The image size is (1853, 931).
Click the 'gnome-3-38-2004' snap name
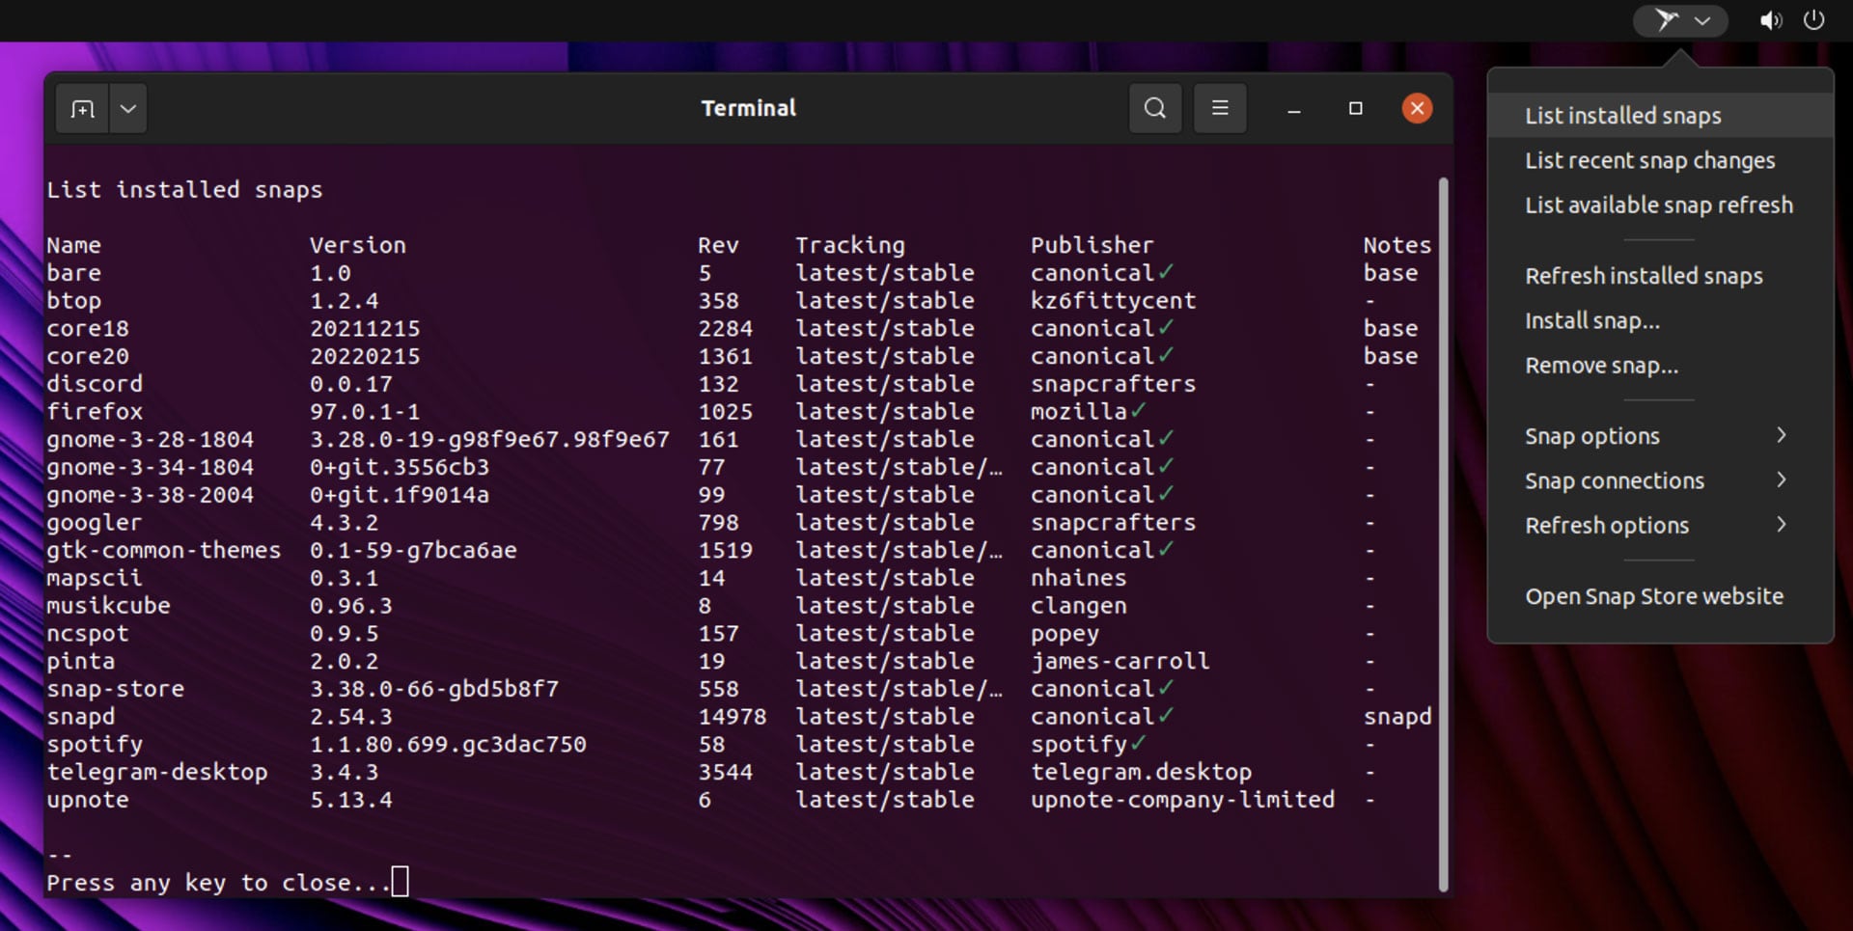pos(151,495)
